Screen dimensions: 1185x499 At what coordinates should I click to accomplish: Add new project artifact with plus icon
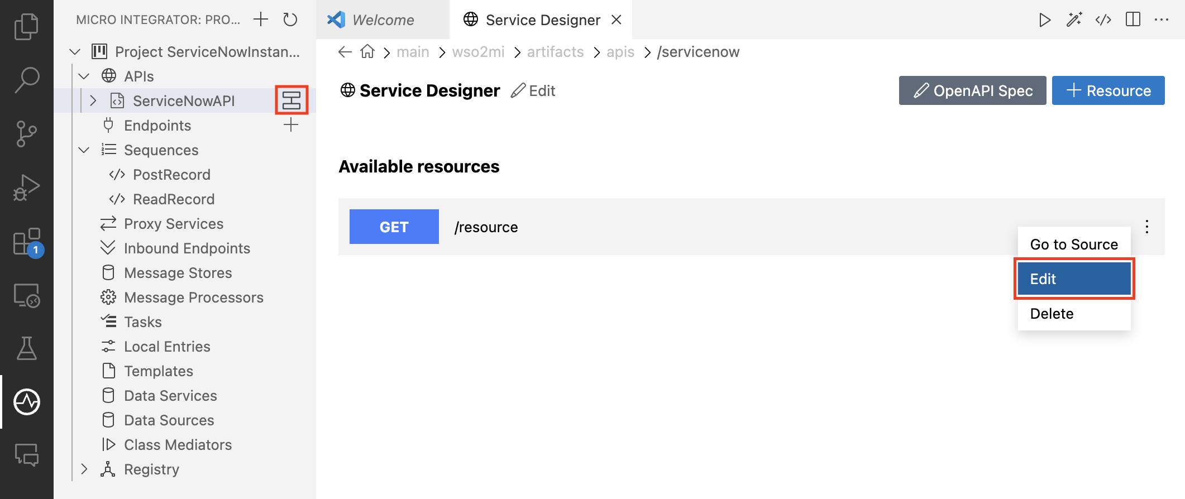tap(261, 20)
